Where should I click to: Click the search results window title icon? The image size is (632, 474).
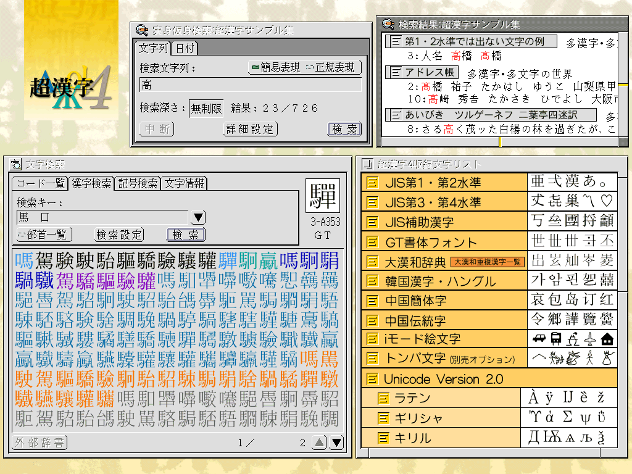click(388, 25)
